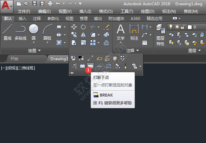The image size is (206, 143).
Task: Click the 打断于点 (Break at Point) icon
Action: pos(90,66)
